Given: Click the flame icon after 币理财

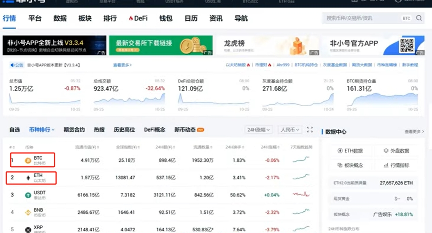Looking at the screenshot, I should (270, 65).
